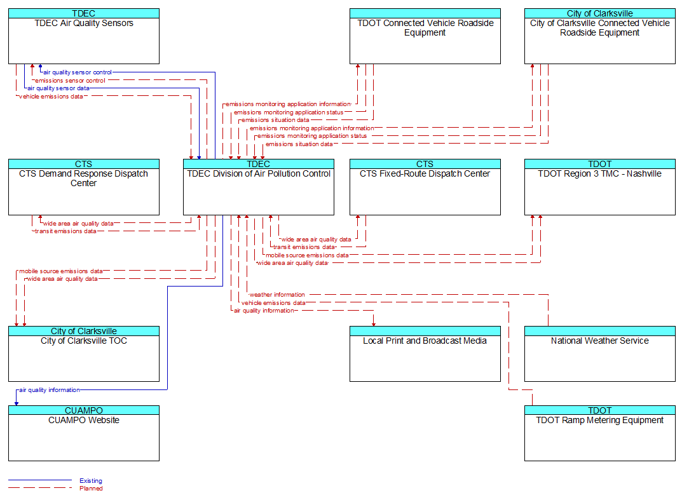Select the TDEC Air Quality Sensors box
The height and width of the screenshot is (500, 682).
point(83,36)
